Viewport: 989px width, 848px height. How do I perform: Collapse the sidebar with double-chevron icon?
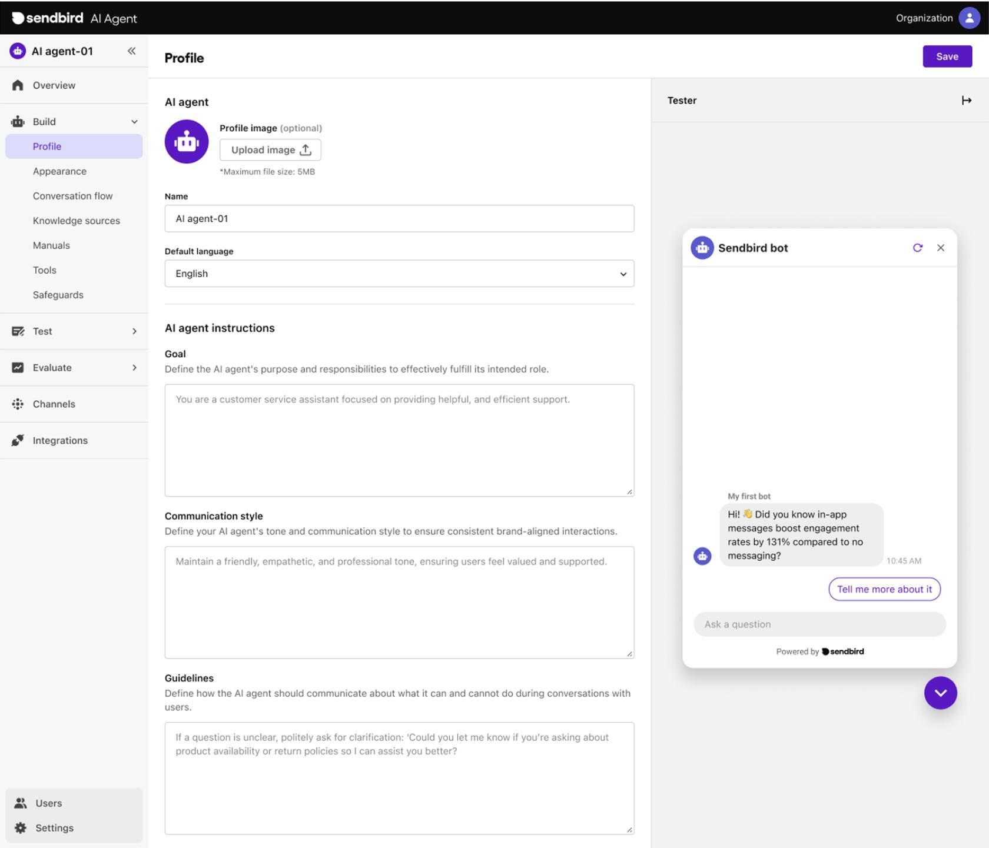click(131, 51)
